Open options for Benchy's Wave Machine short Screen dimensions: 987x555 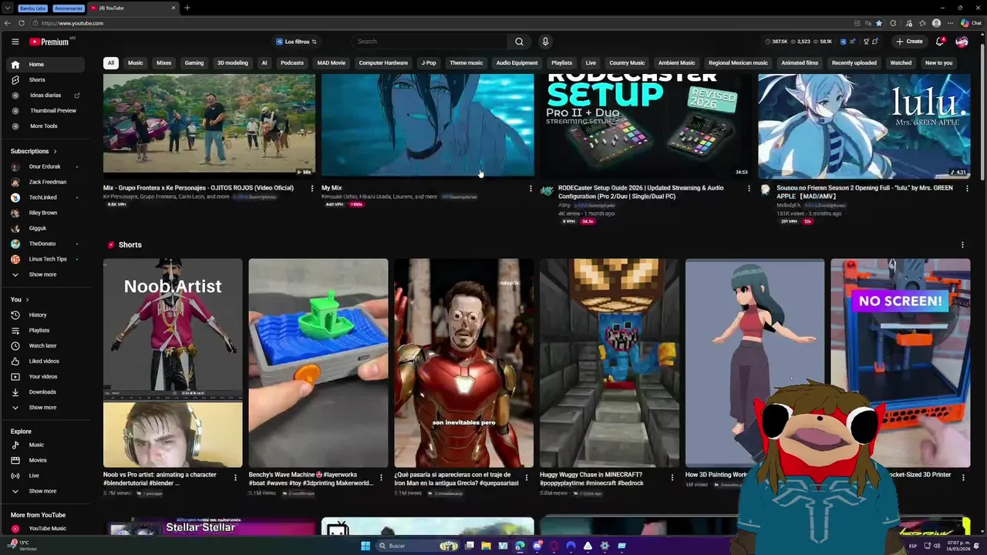click(x=381, y=478)
